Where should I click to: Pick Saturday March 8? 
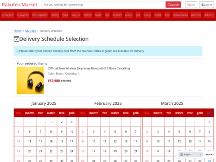coord(209,132)
